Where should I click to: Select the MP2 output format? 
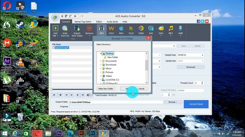(171, 30)
